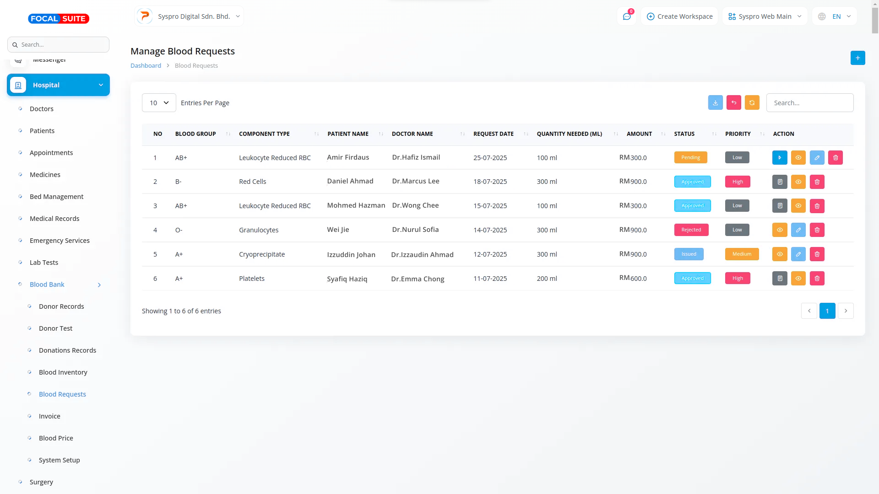This screenshot has height=494, width=879.
Task: Click the table search input field
Action: tap(809, 103)
